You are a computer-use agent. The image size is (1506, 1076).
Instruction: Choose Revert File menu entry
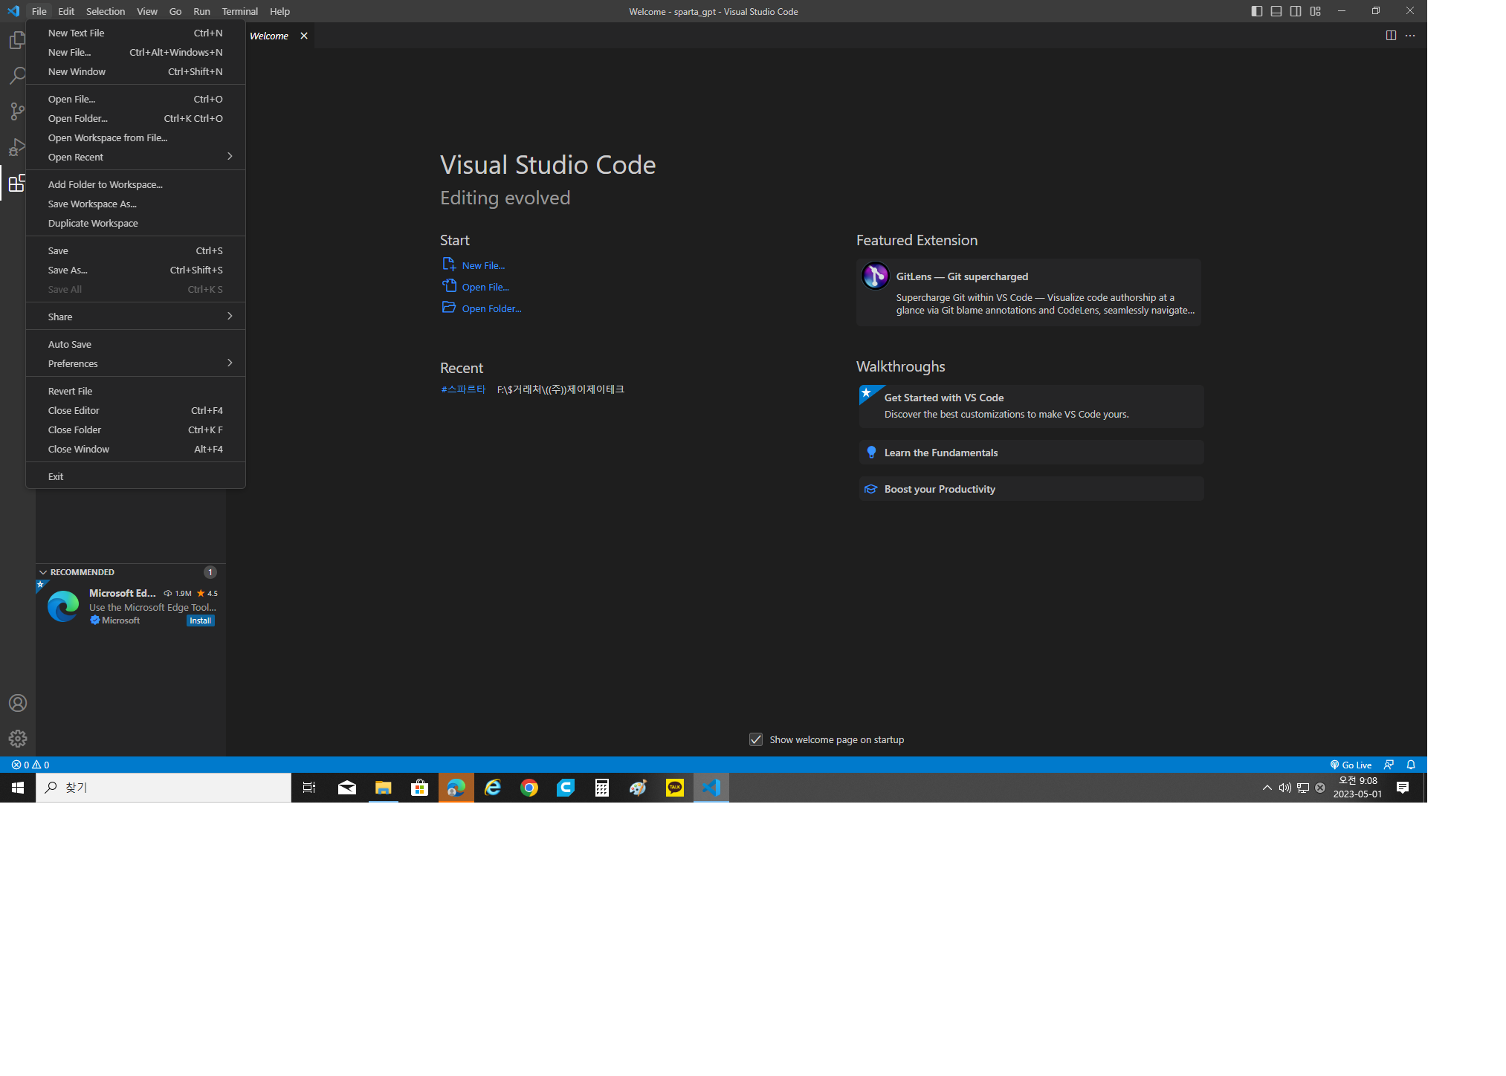click(x=136, y=391)
